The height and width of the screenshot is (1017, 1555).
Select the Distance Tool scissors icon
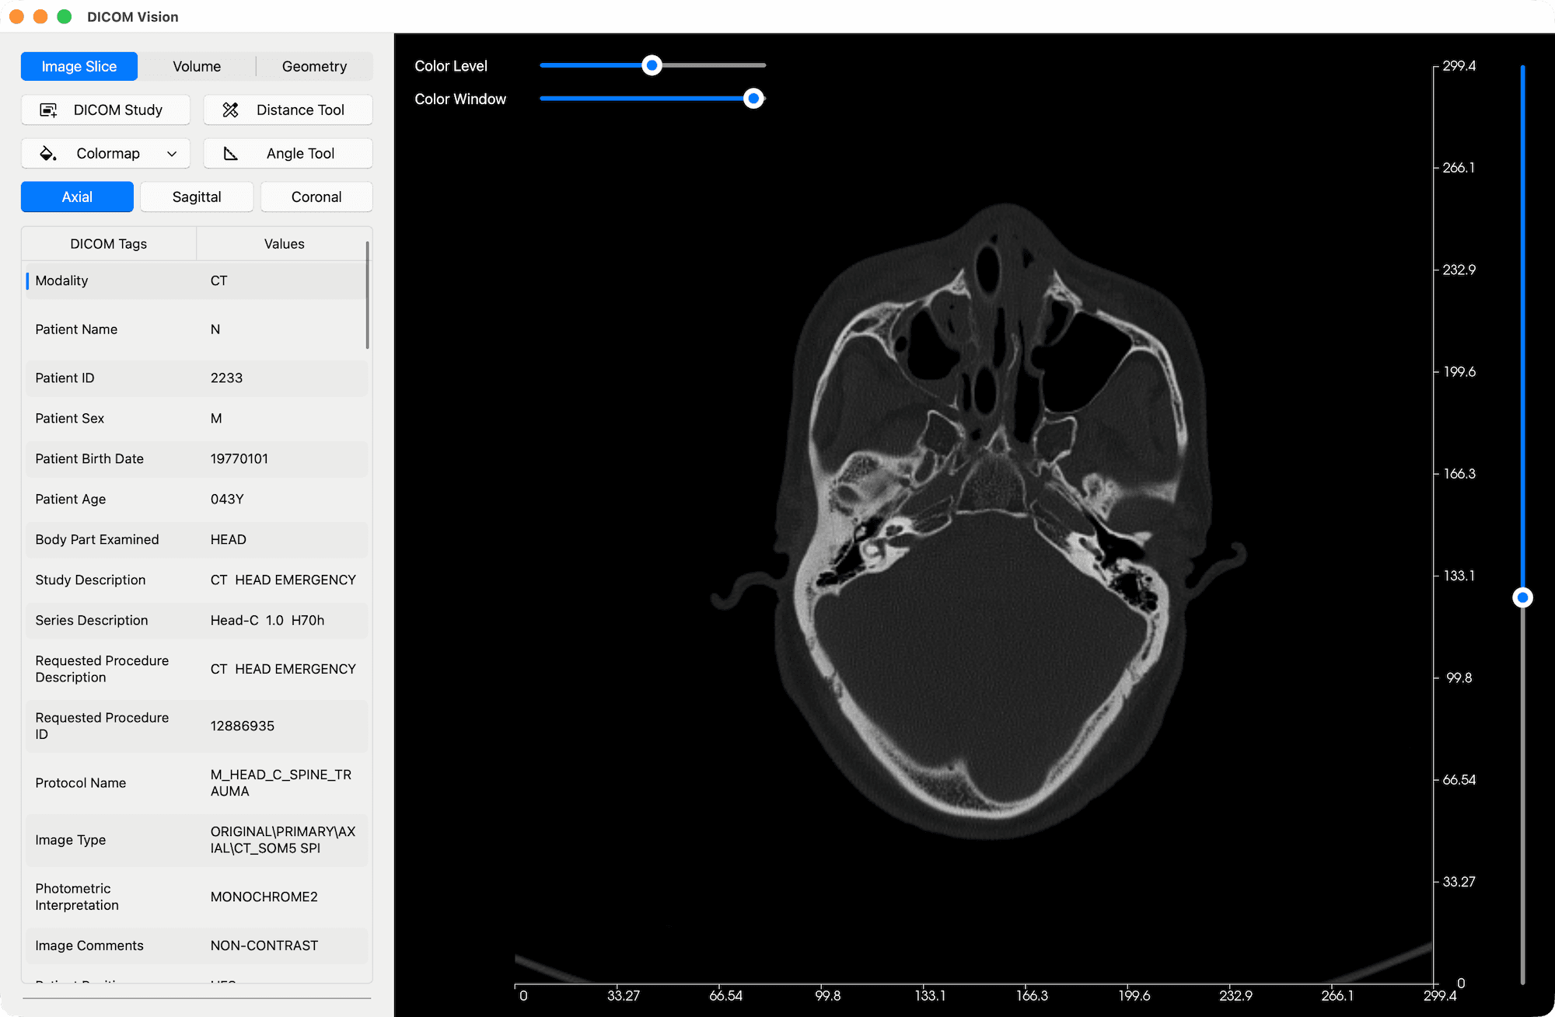tap(231, 110)
